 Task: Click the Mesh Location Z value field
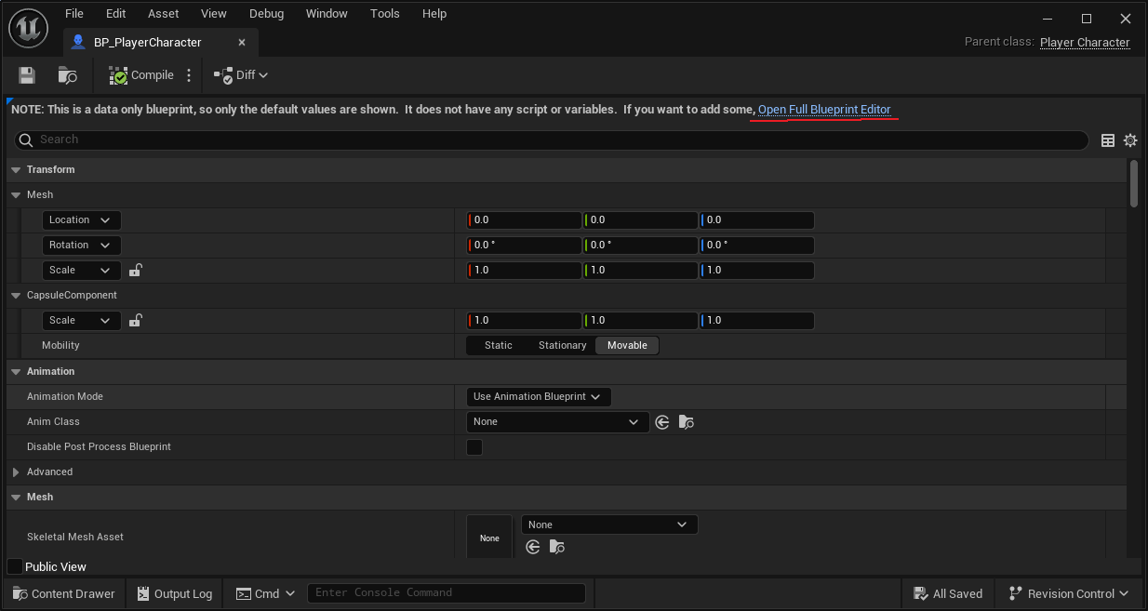pyautogui.click(x=757, y=220)
